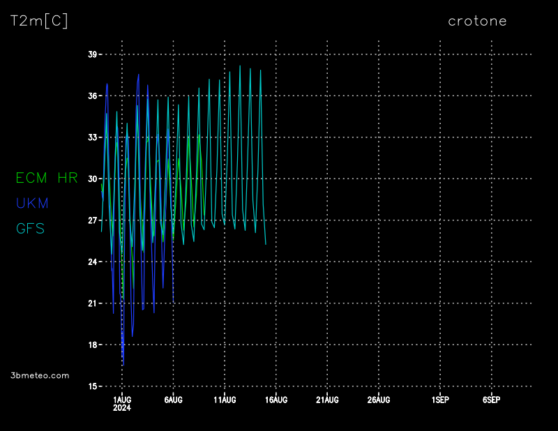Image resolution: width=558 pixels, height=431 pixels.
Task: Click the 11AUG date label
Action: pyautogui.click(x=225, y=400)
